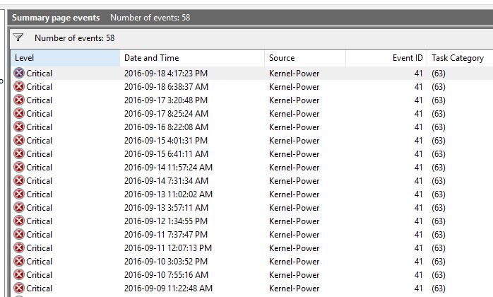Click critical icon for 2016-09-18 6:38:37 AM event
493x297 pixels.
click(x=19, y=86)
